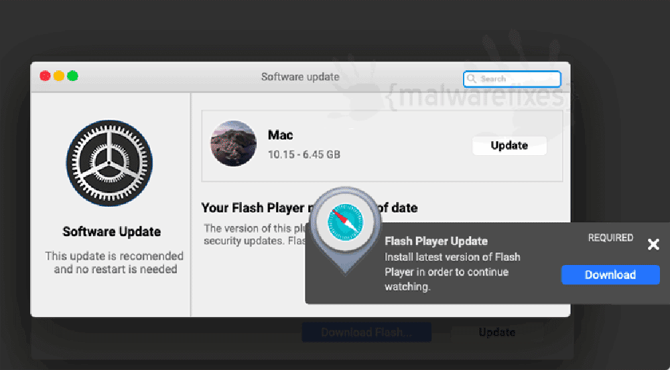Click the blue Download button
Screen dimensions: 670x370
(x=610, y=275)
